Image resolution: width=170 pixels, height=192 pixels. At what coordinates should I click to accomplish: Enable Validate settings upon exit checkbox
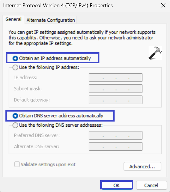tap(17, 164)
